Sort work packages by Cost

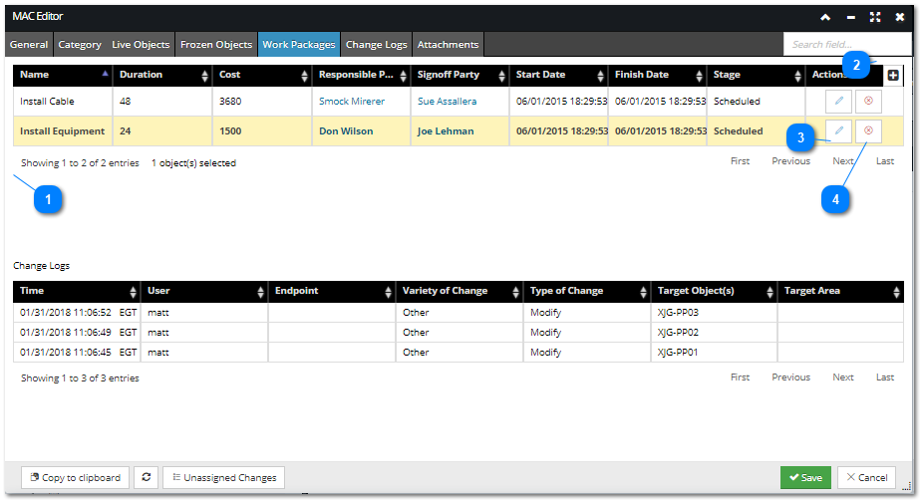262,75
